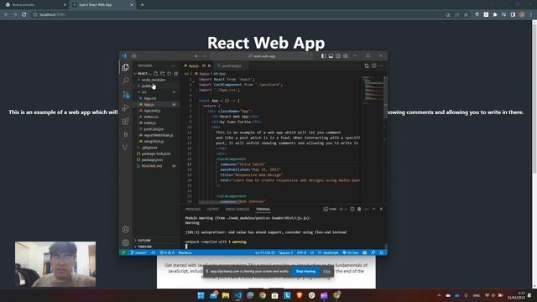Click New Folder icon in Explorer header
This screenshot has width=537, height=302.
point(163,73)
